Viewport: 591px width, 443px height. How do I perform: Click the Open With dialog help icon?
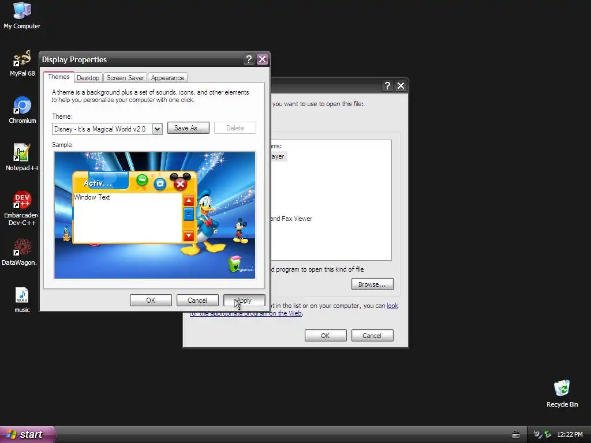[387, 86]
